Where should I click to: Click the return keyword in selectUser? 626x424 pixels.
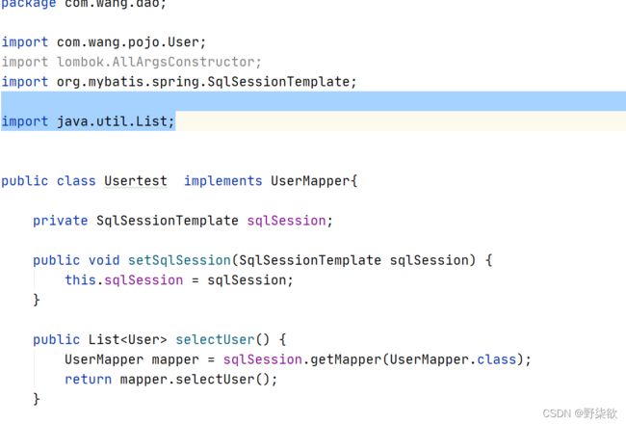pos(88,380)
